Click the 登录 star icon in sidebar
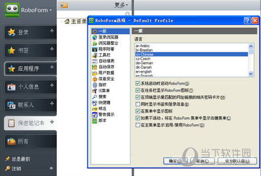 11,32
